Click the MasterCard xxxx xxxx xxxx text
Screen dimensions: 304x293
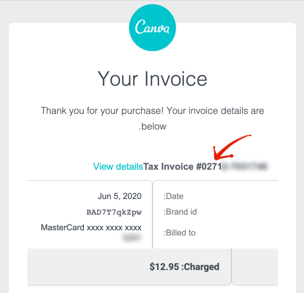tap(91, 228)
